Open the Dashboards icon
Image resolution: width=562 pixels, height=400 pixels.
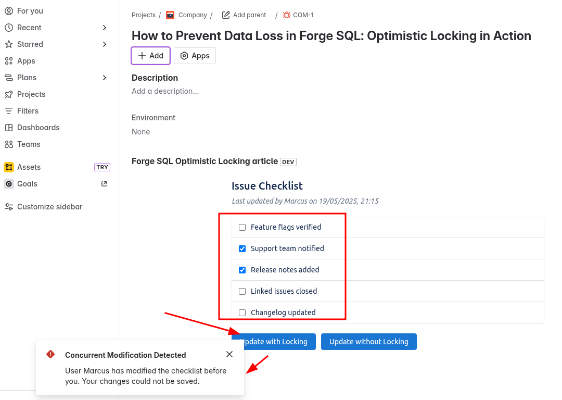click(x=9, y=128)
